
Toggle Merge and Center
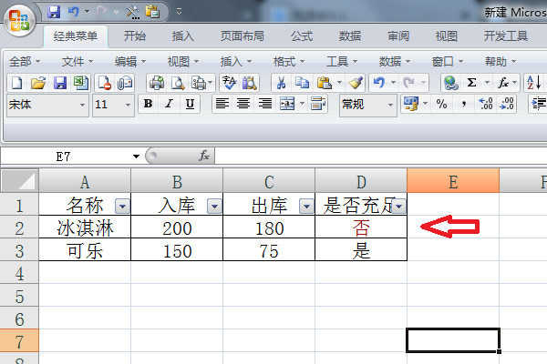pyautogui.click(x=287, y=104)
